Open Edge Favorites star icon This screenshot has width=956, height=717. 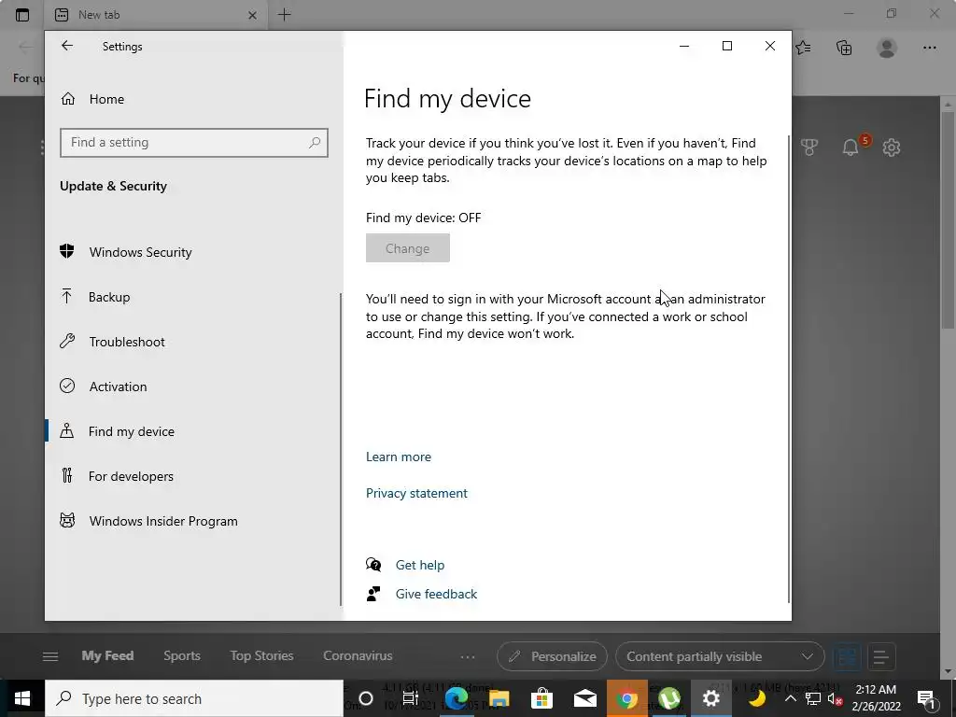[803, 48]
